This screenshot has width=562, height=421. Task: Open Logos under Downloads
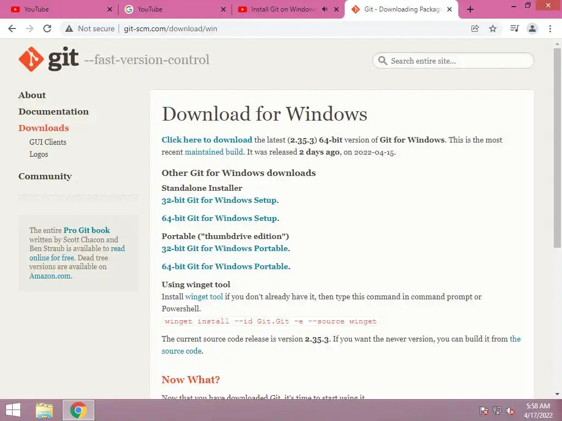coord(39,154)
